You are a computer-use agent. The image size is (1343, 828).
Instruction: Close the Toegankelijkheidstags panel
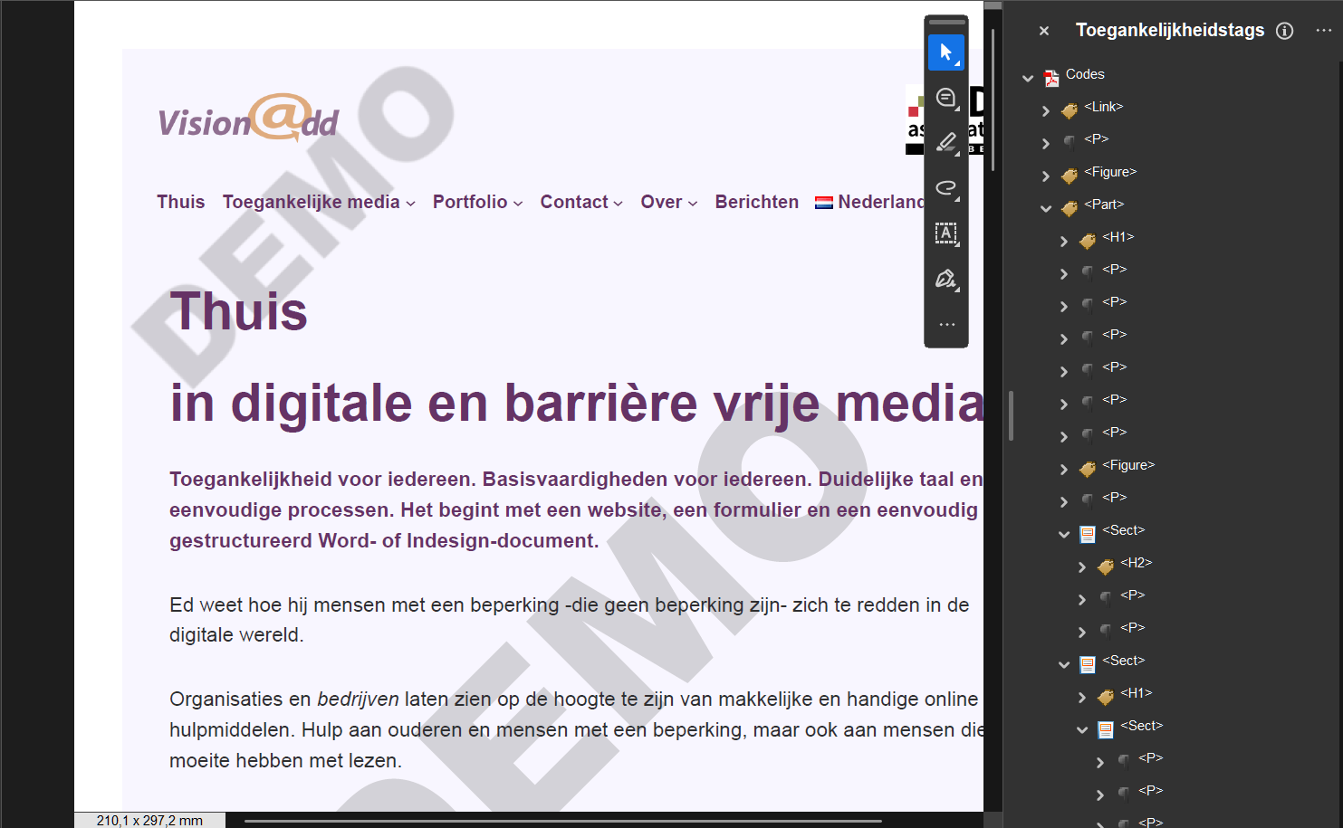click(x=1044, y=31)
